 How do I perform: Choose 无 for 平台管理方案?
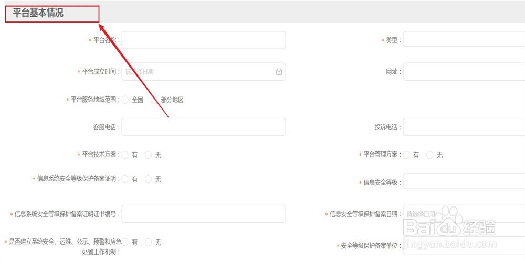pyautogui.click(x=429, y=155)
